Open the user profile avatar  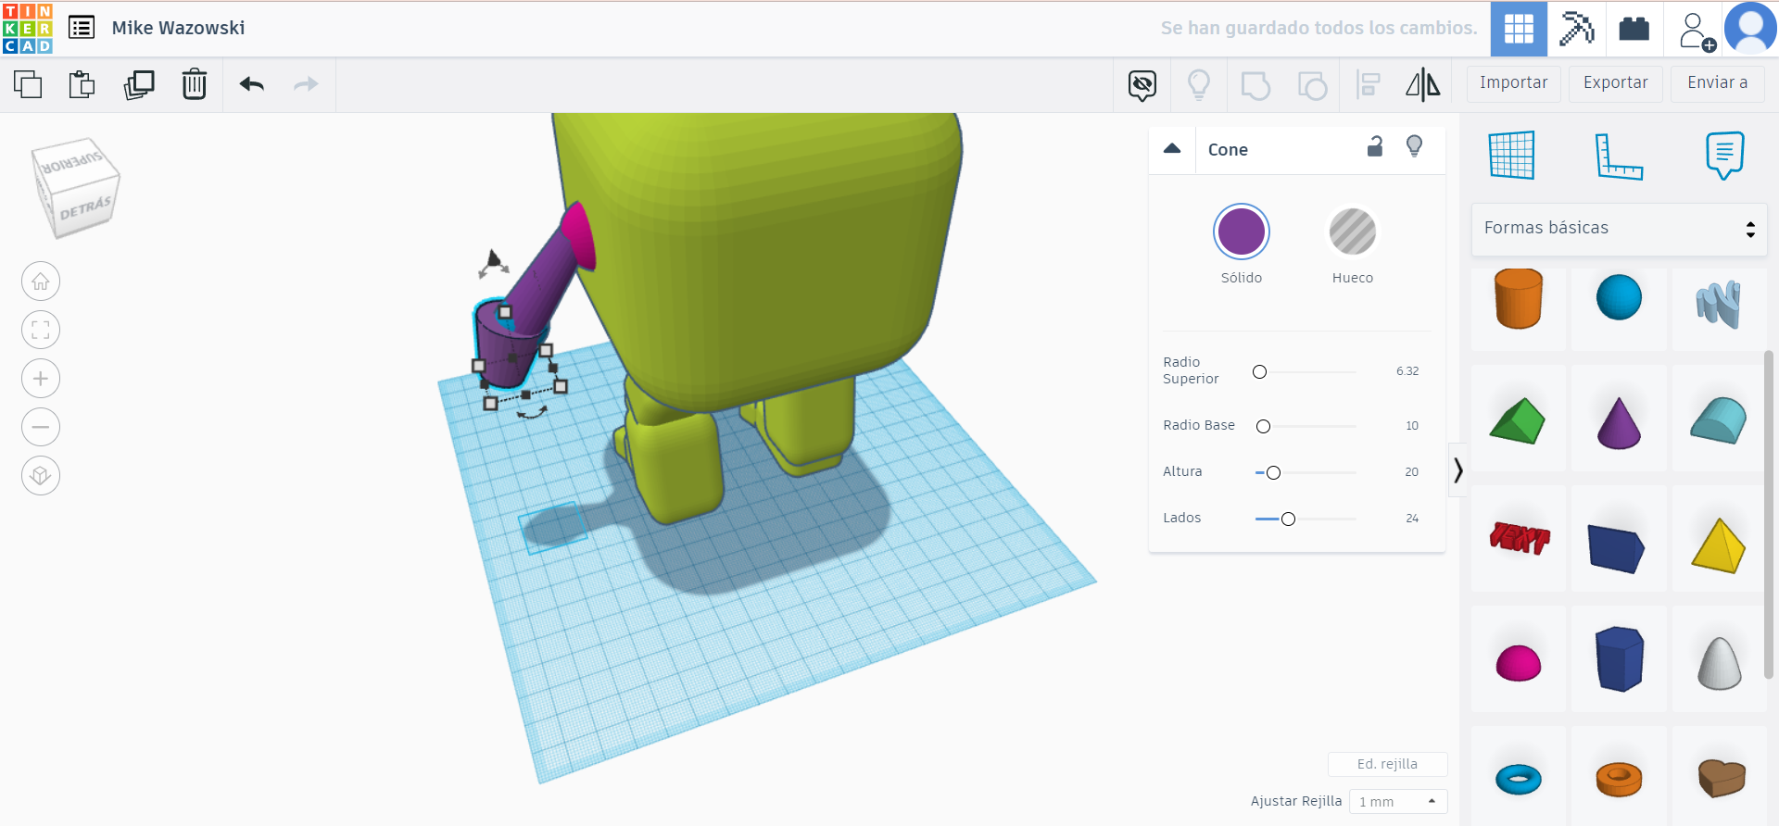(x=1750, y=29)
